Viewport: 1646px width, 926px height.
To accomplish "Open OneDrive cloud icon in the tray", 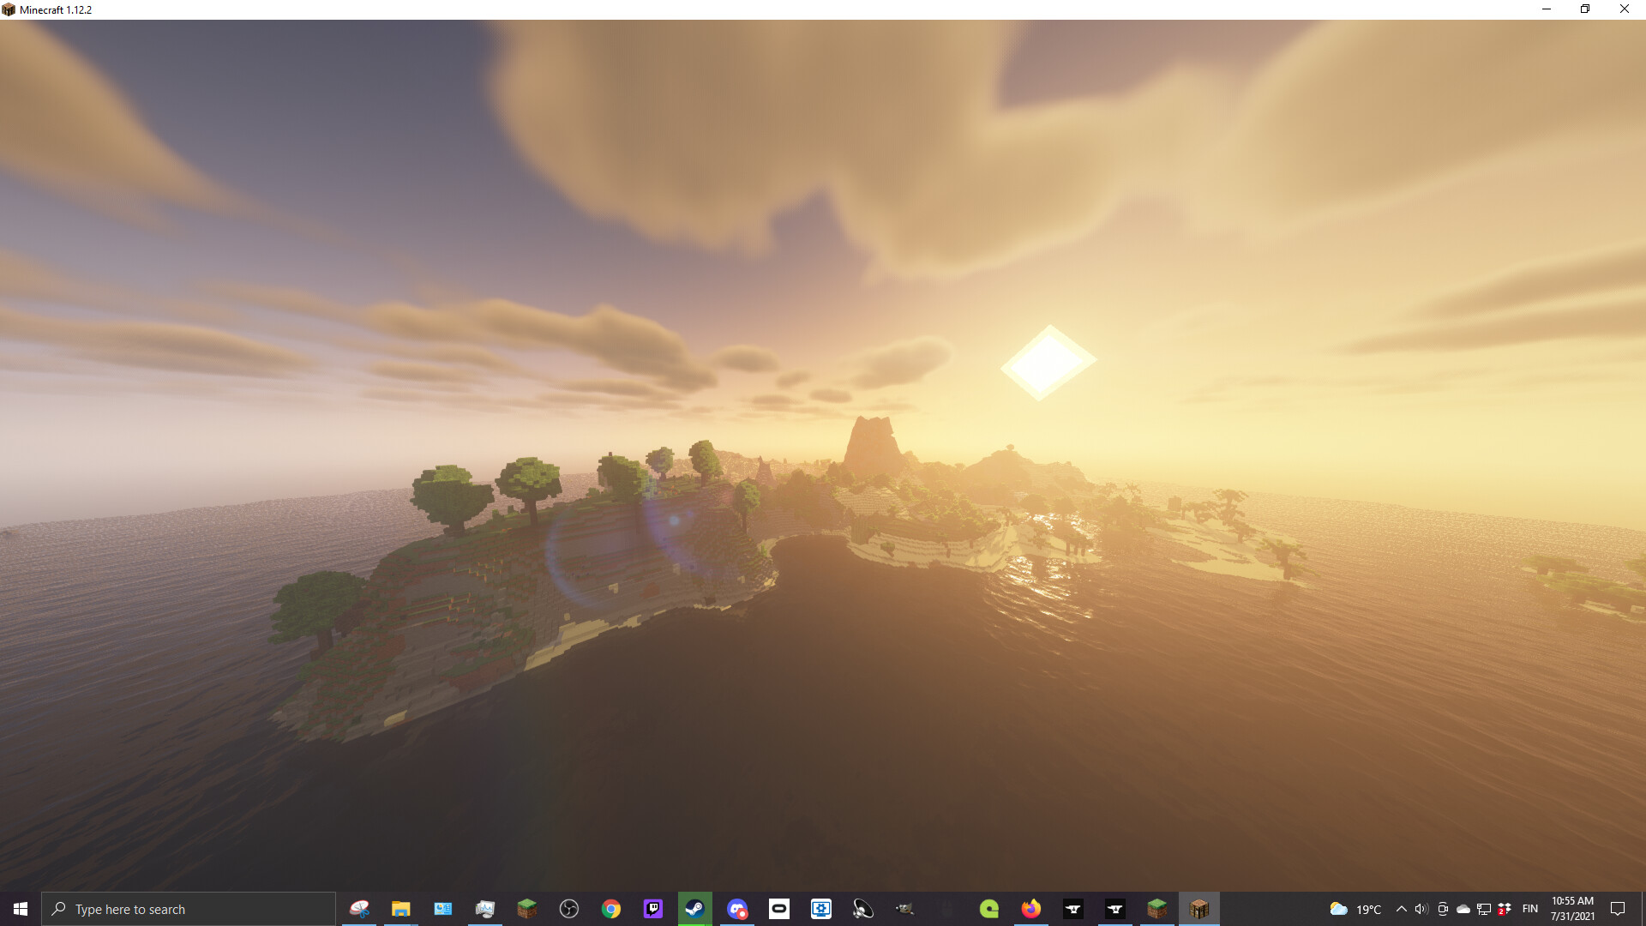I will click(1463, 909).
